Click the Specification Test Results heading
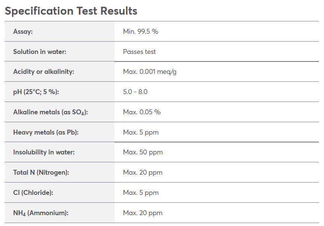 (71, 11)
